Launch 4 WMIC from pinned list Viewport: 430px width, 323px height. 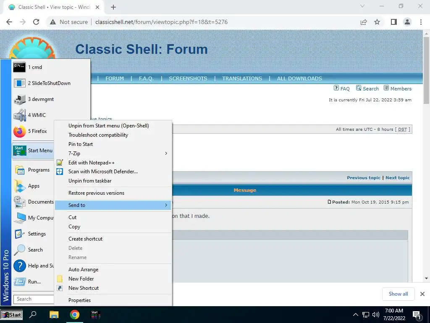pyautogui.click(x=51, y=115)
